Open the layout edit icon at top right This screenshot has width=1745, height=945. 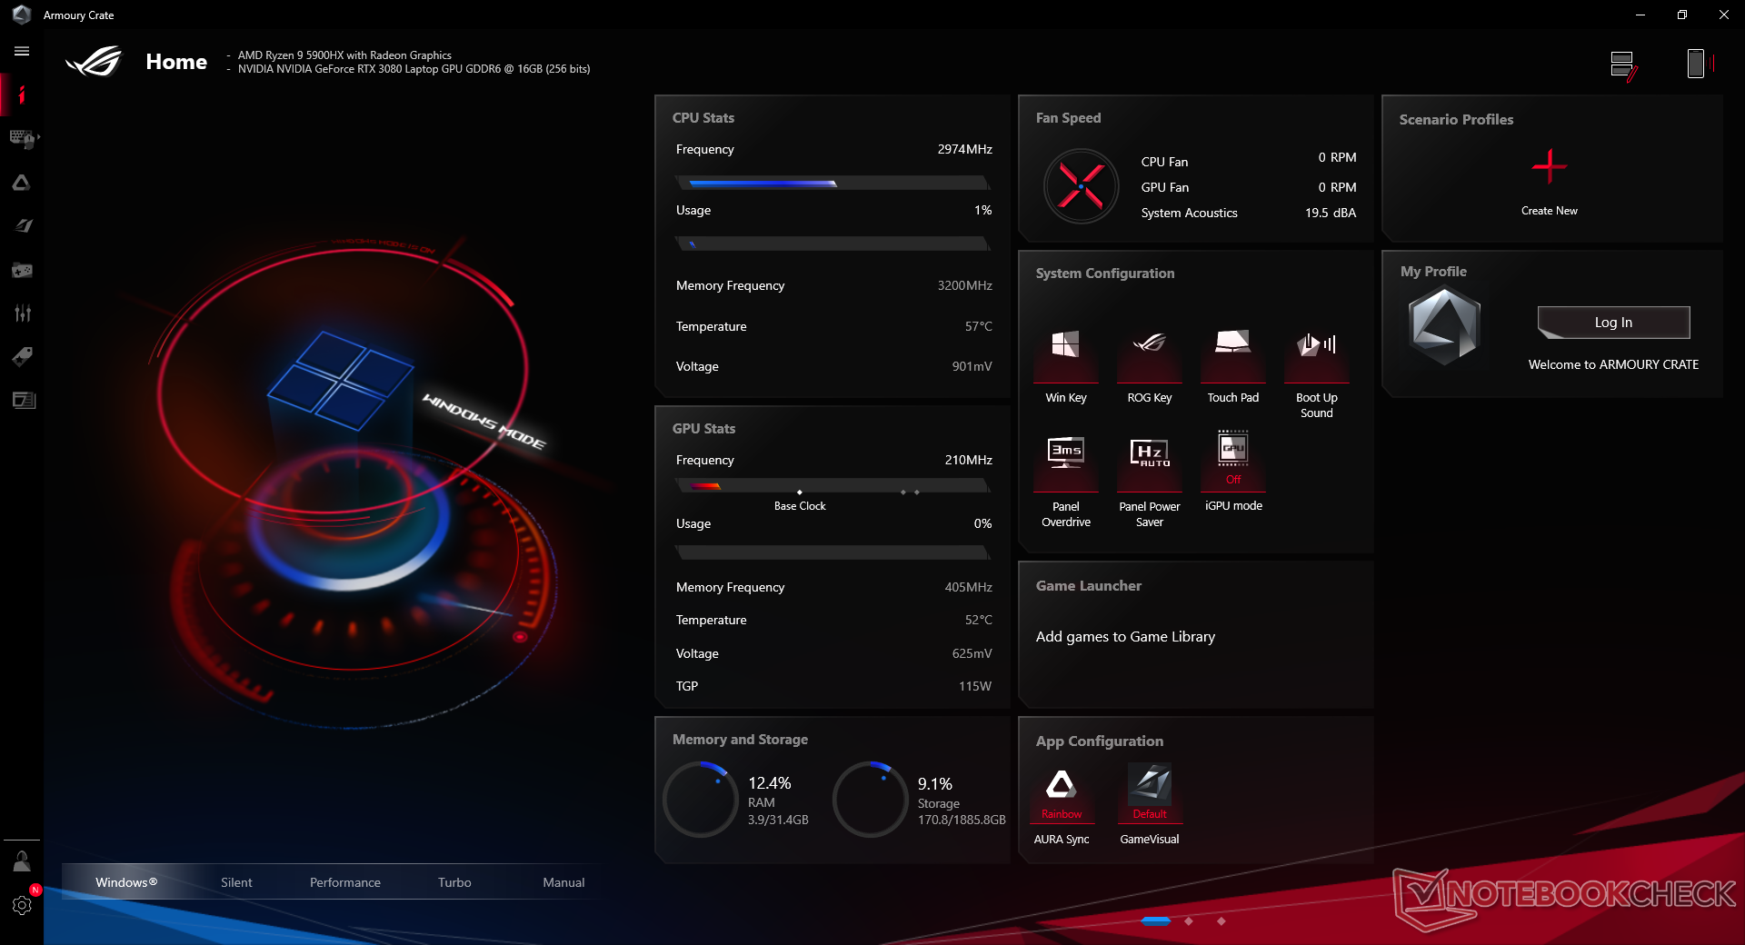(1623, 65)
